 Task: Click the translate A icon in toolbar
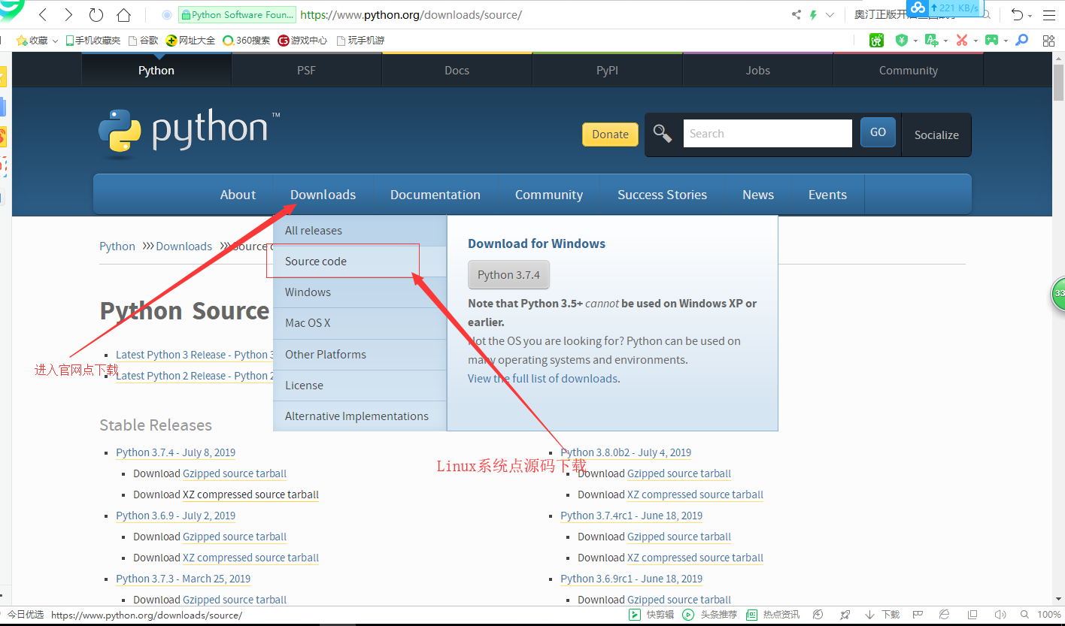pyautogui.click(x=932, y=40)
